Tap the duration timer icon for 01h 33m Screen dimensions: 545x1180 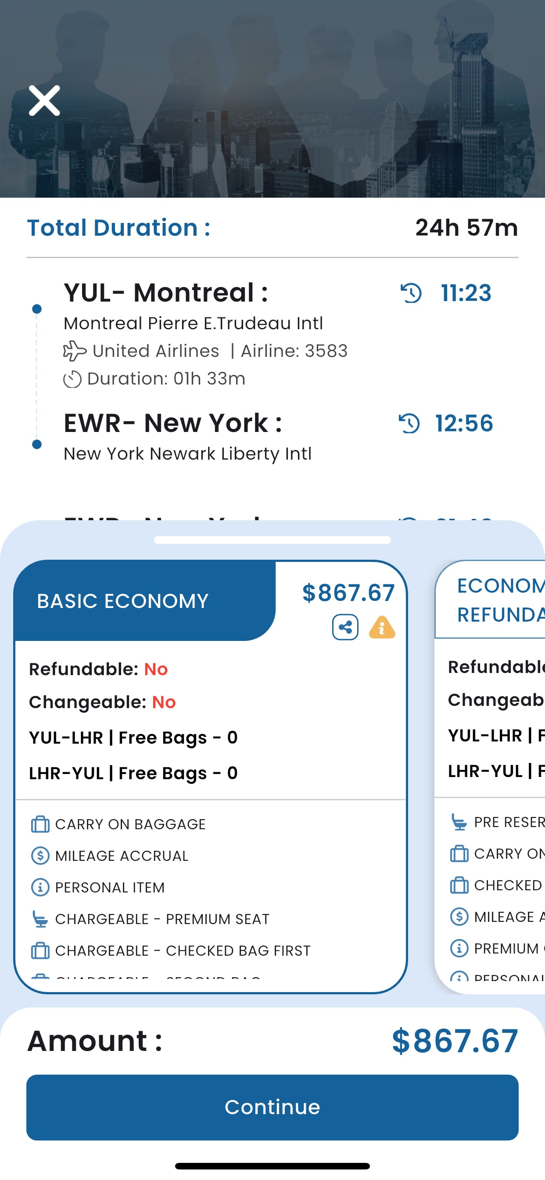coord(72,379)
